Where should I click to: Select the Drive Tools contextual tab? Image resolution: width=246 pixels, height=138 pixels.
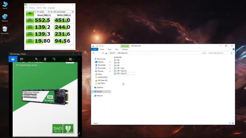[125, 46]
